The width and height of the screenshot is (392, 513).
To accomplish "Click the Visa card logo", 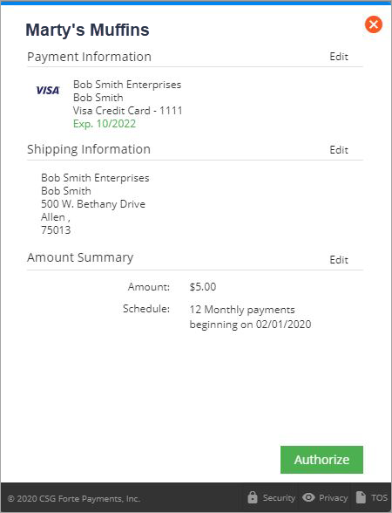I will (48, 91).
